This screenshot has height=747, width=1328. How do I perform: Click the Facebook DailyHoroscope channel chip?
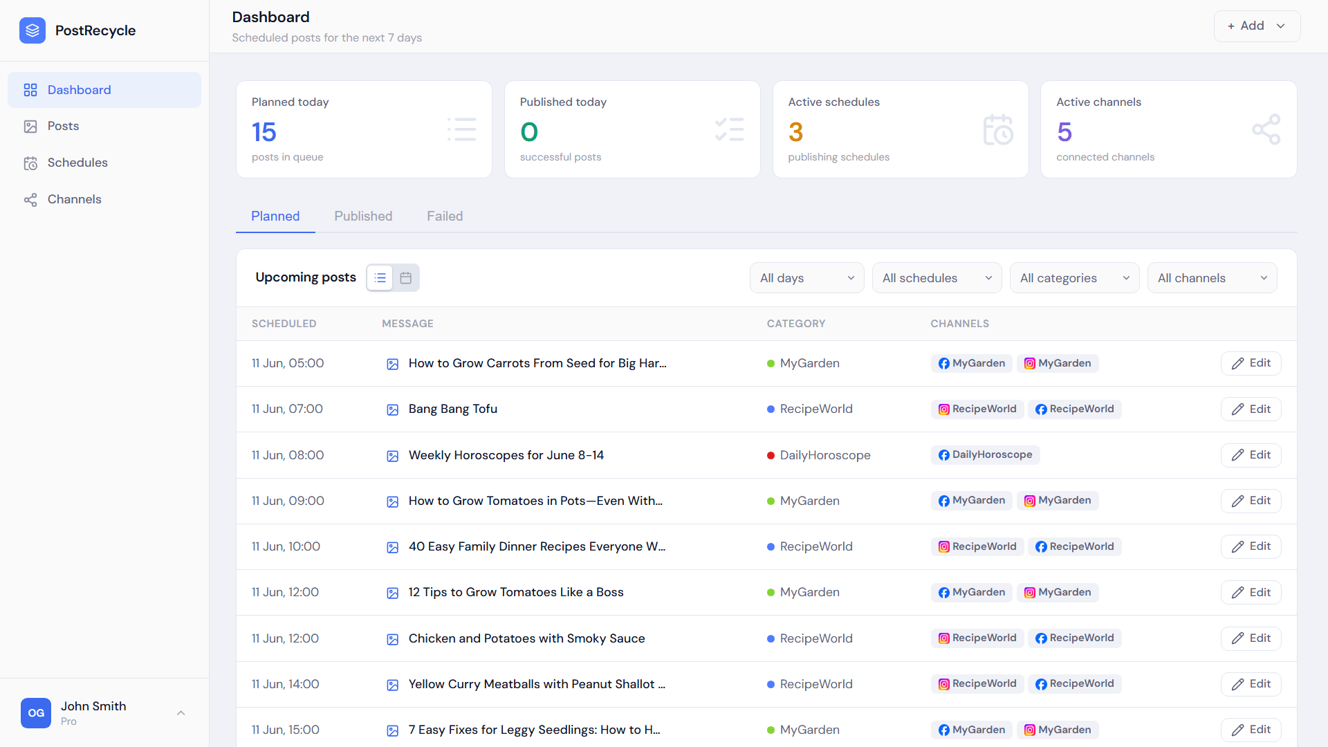point(985,454)
